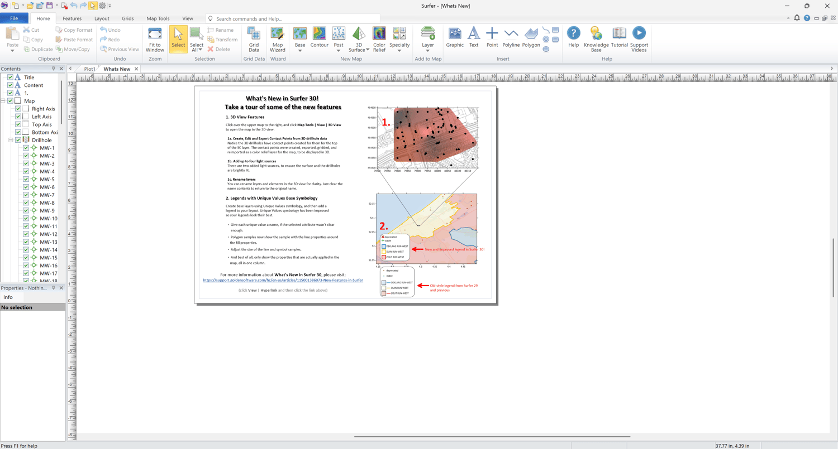Open the Knowledge Base
838x449 pixels.
pyautogui.click(x=596, y=38)
